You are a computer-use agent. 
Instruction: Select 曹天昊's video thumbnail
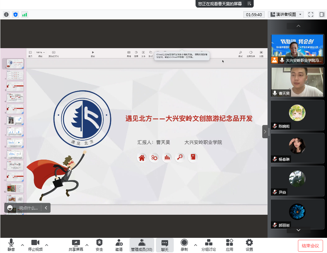point(297,82)
